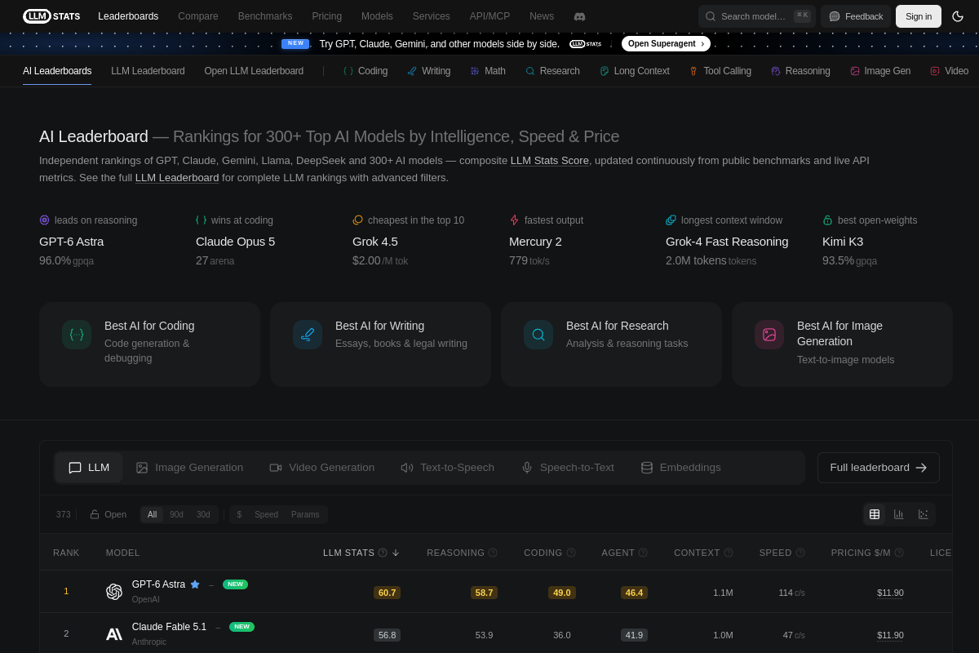
Task: Click the Mercury 2 fastest output stat
Action: (x=547, y=242)
